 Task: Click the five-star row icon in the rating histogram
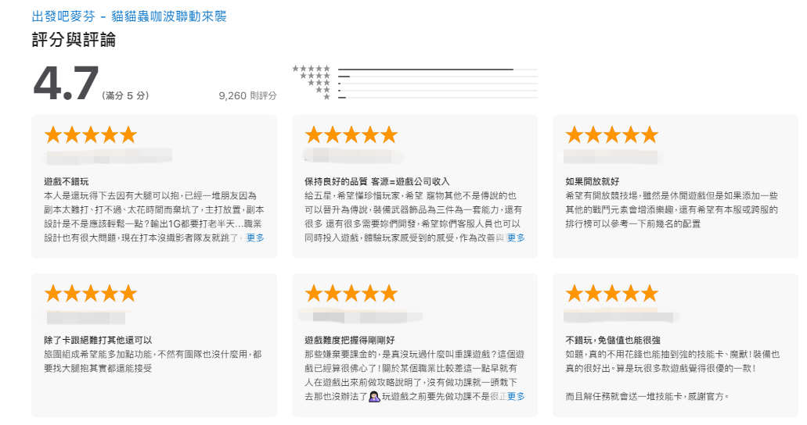[x=311, y=69]
